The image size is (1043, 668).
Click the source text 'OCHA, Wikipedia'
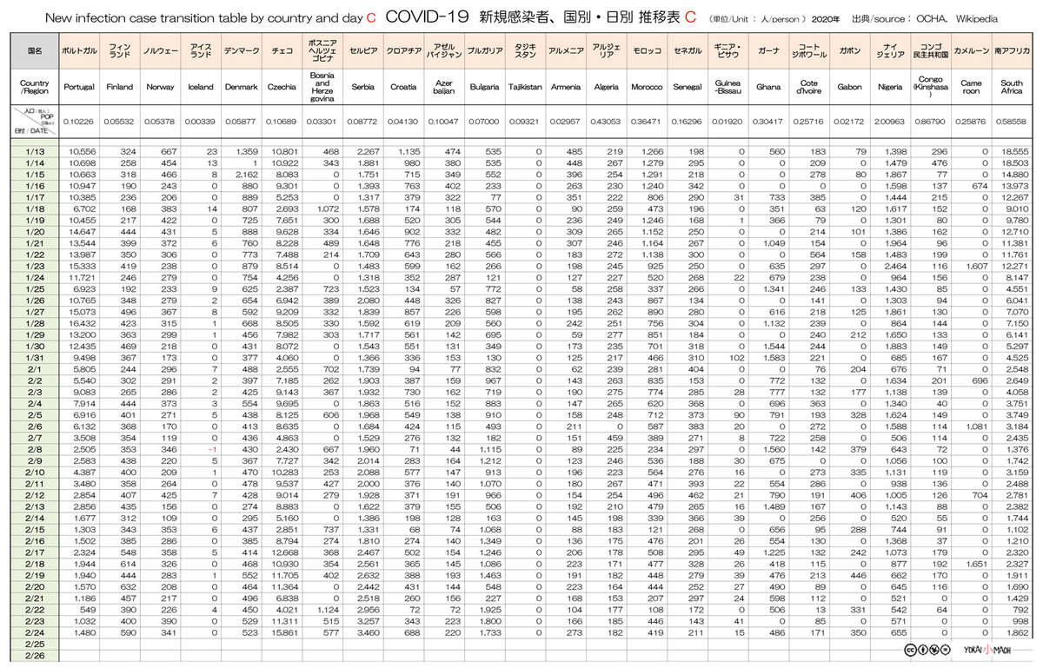point(957,17)
